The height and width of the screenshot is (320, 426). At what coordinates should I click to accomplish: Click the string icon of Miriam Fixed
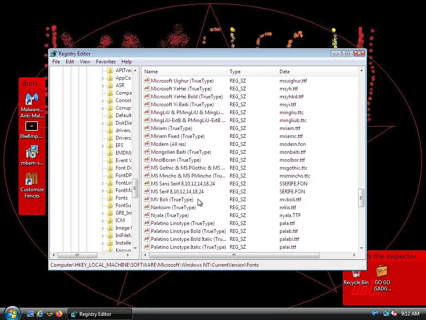(x=147, y=136)
